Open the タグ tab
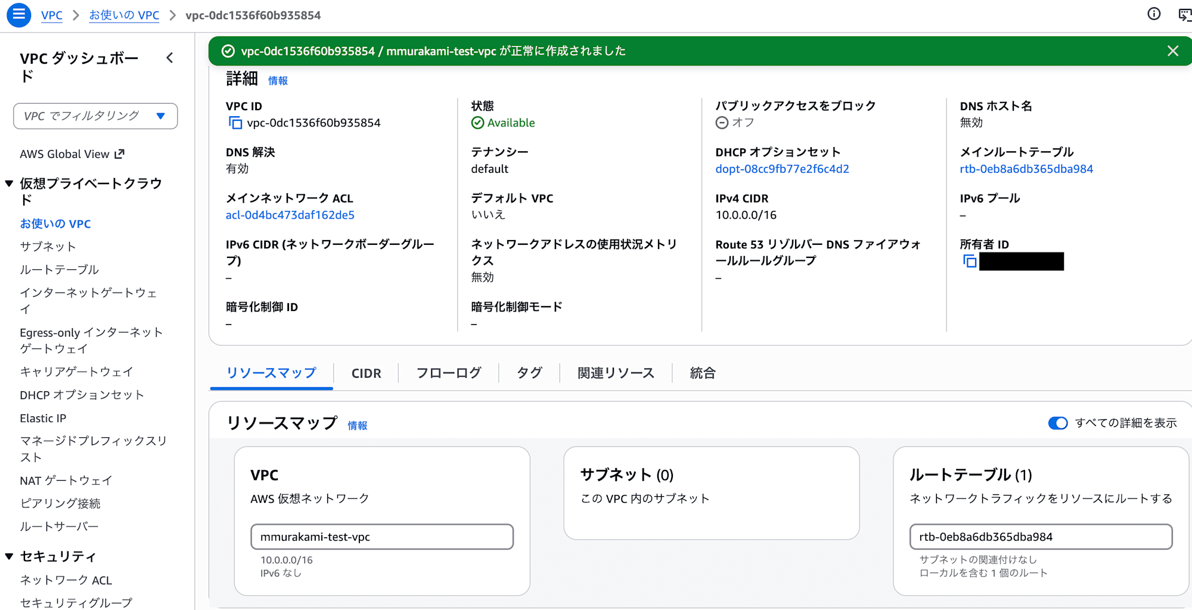 click(x=529, y=374)
